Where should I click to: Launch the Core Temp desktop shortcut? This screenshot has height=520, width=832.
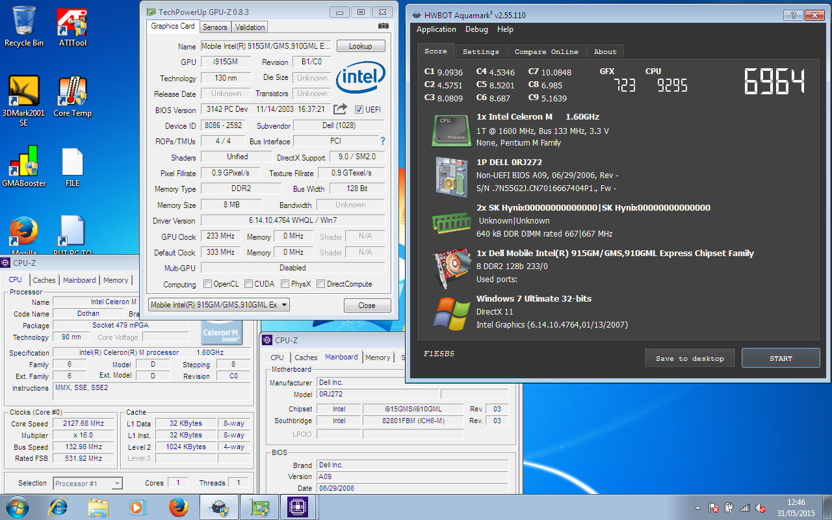(73, 97)
